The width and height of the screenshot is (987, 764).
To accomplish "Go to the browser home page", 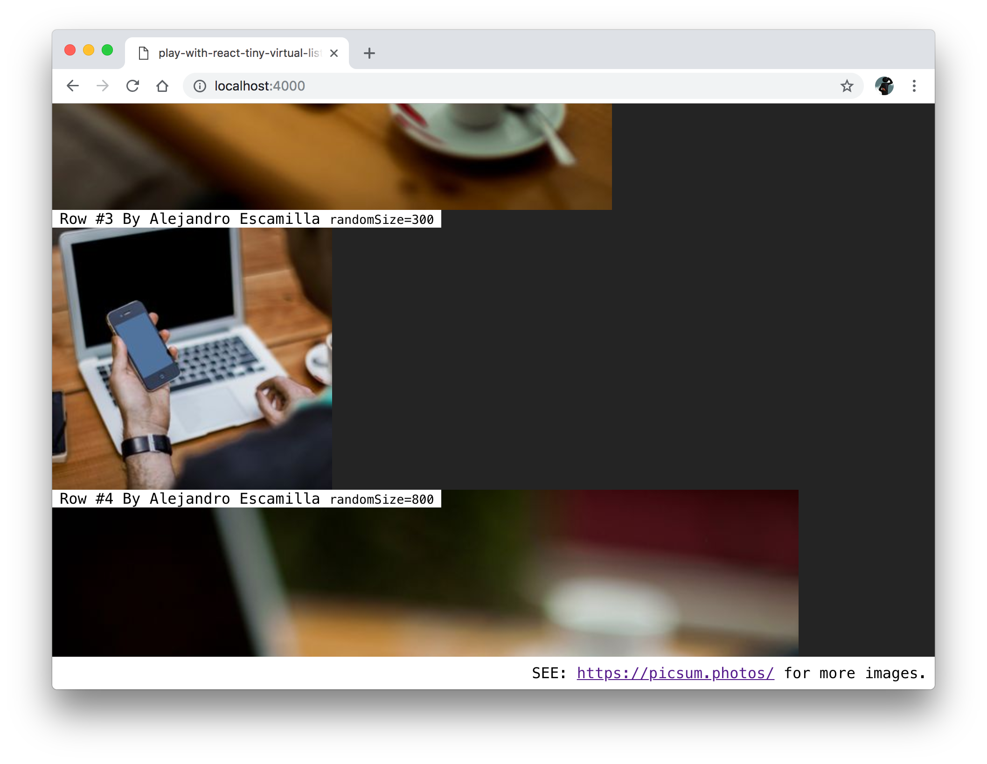I will point(162,86).
